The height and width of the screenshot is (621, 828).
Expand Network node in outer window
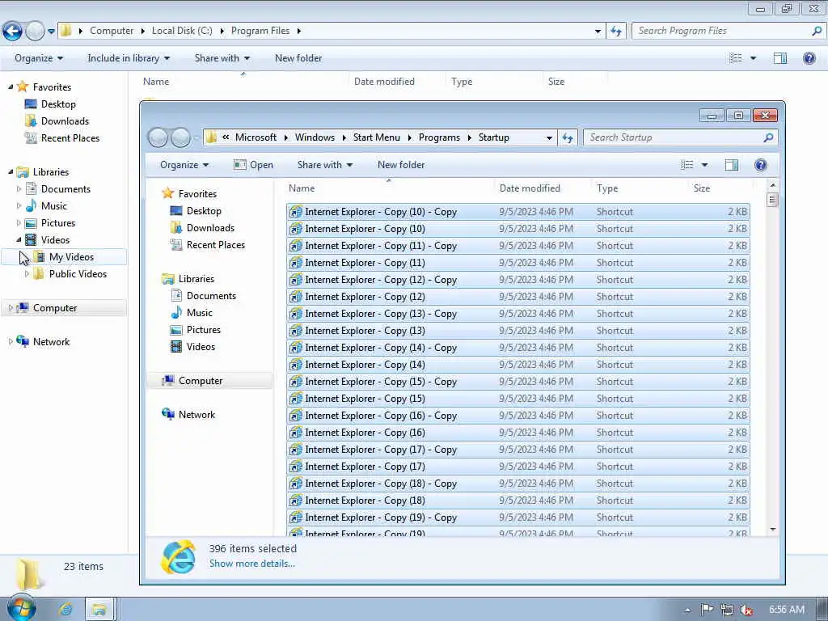click(11, 342)
